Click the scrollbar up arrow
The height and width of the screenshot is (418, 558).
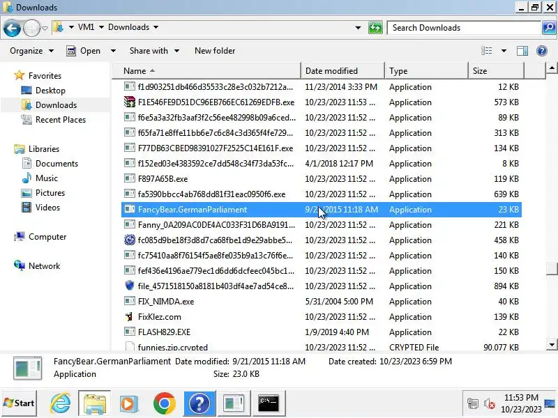(551, 68)
